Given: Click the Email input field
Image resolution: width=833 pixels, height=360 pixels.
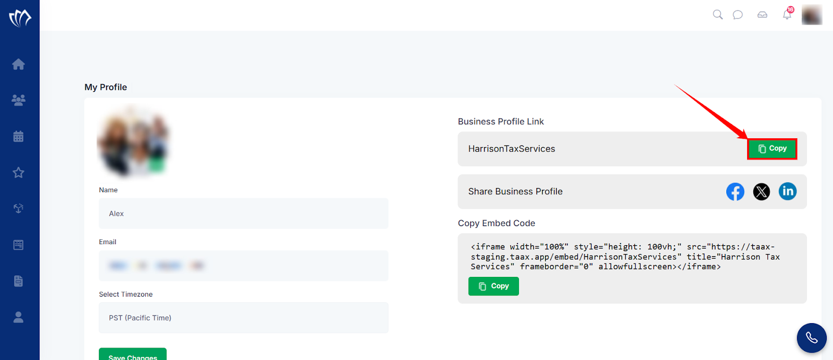Looking at the screenshot, I should (244, 266).
